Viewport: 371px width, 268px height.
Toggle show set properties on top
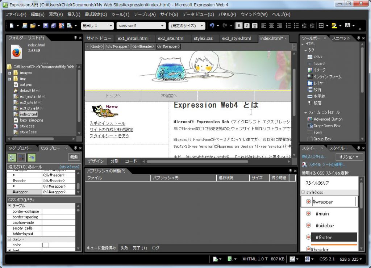(x=32, y=157)
